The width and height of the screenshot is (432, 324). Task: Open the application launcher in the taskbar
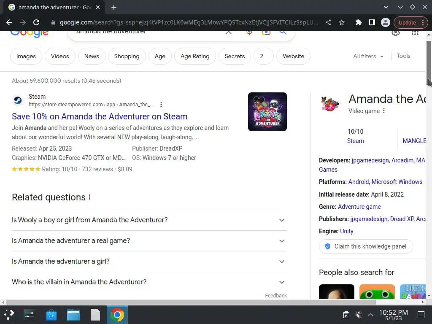(x=9, y=315)
